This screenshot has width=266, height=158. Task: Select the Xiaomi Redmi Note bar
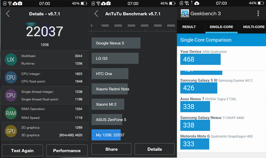click(110, 89)
